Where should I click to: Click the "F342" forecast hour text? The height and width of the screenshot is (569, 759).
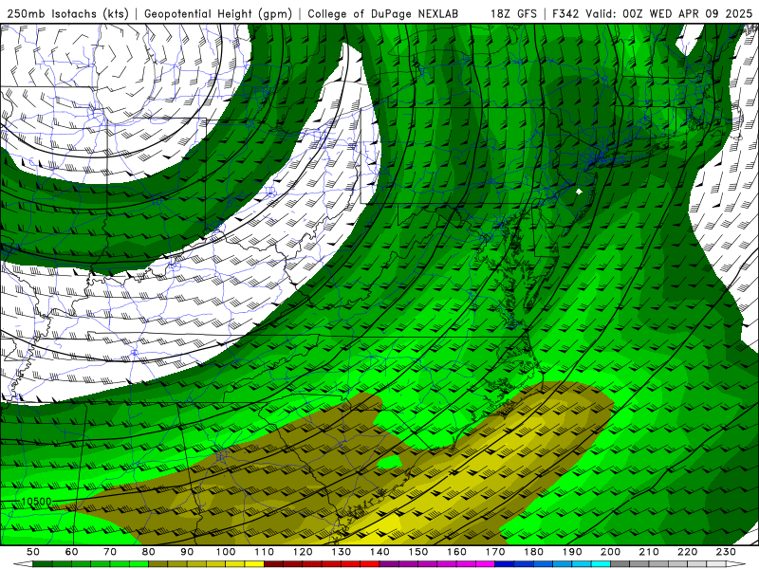pos(565,13)
